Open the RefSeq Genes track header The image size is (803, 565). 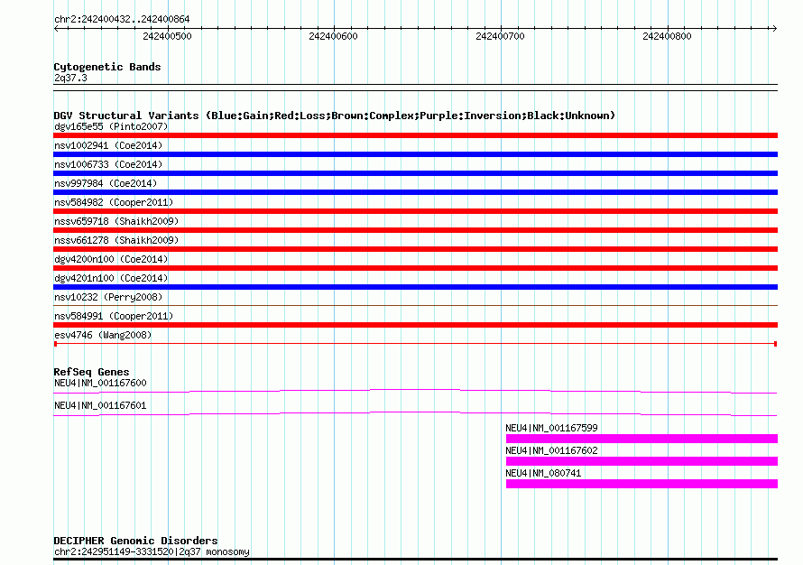[x=91, y=372]
